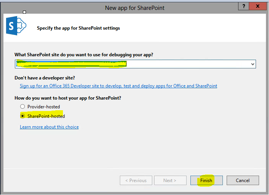Select the SharePoint-hosted radio button
The height and width of the screenshot is (195, 269).
point(23,116)
